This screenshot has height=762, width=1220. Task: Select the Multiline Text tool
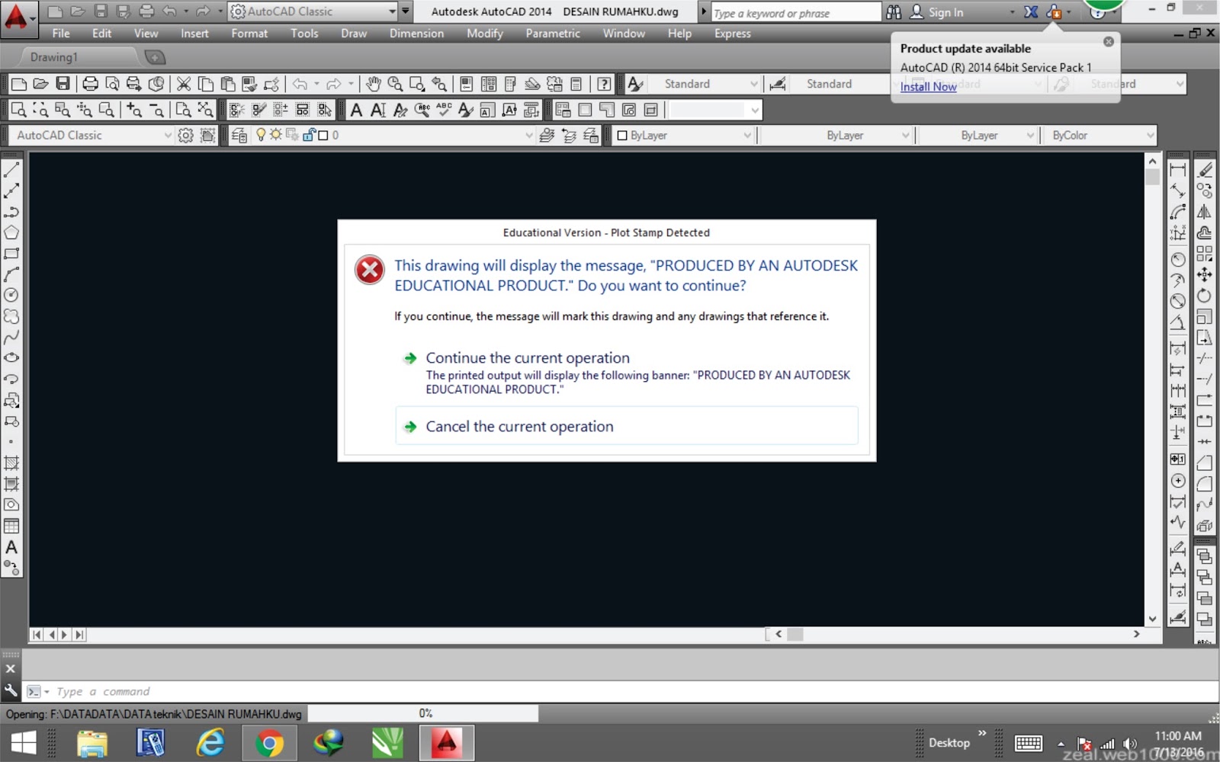tap(11, 547)
